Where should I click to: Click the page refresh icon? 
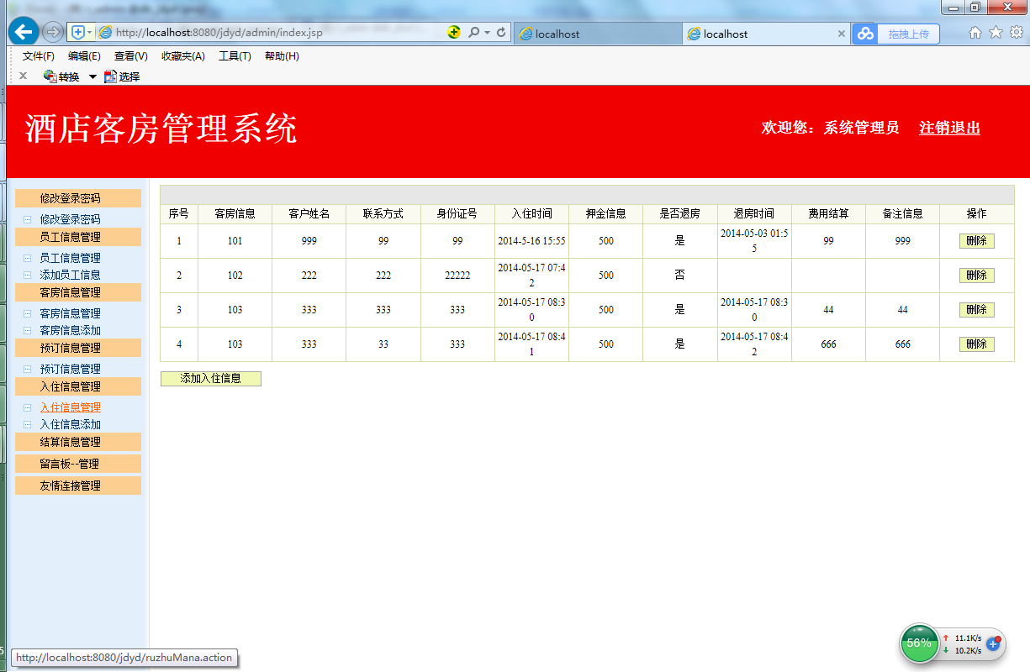point(501,33)
